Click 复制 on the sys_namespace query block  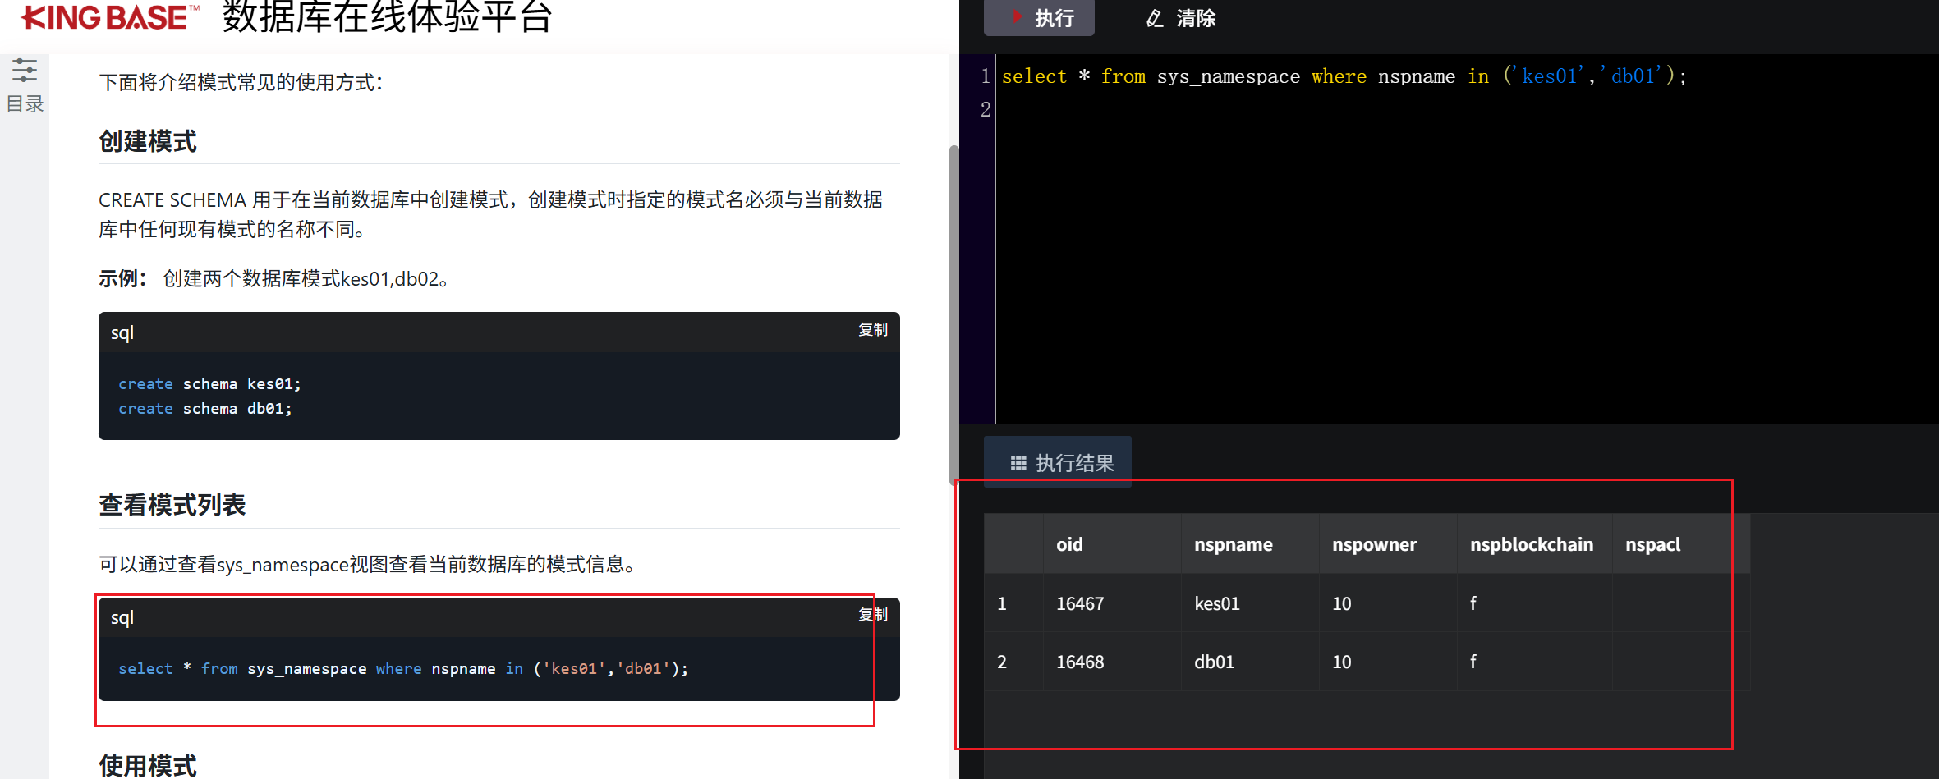(x=873, y=614)
